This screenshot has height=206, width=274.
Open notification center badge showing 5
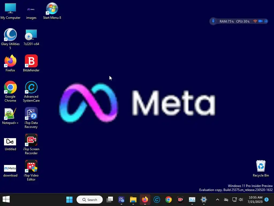coord(267,199)
